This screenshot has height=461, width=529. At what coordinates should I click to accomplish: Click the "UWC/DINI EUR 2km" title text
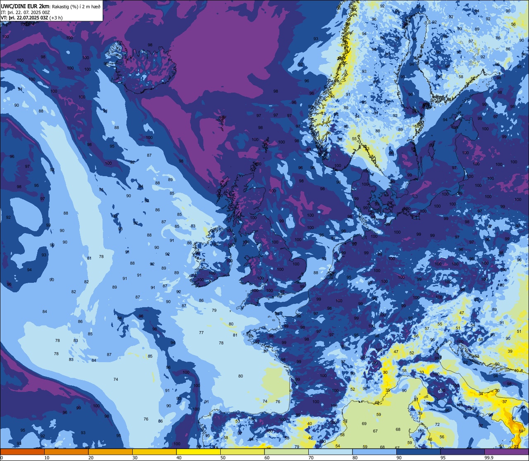click(25, 5)
